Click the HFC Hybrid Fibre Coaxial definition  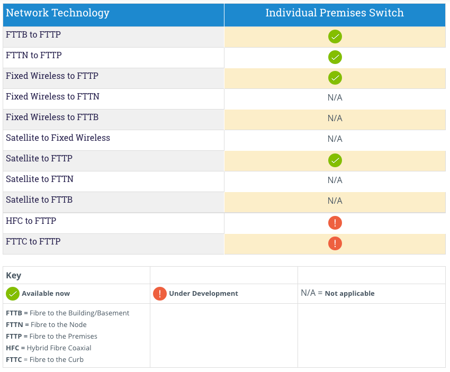point(48,348)
